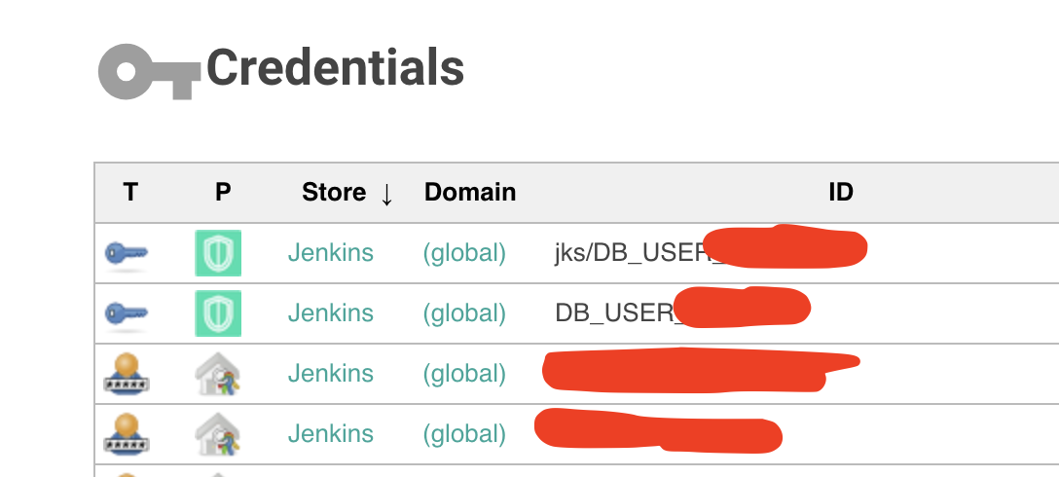Click the house provider icon in the fourth row
The image size is (1059, 477).
[218, 434]
